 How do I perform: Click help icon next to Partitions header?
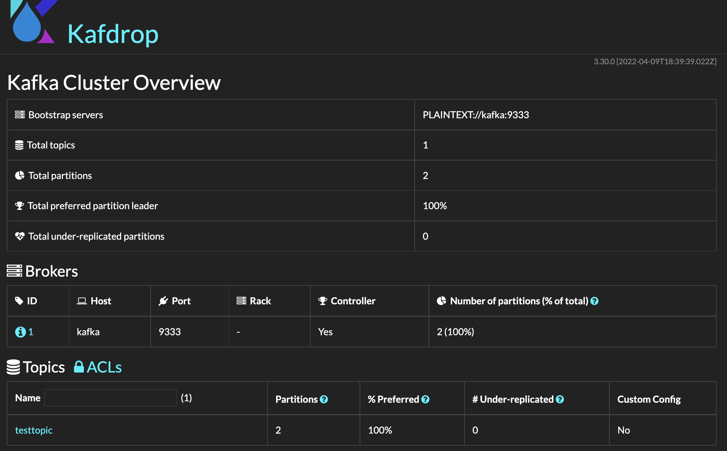(x=324, y=400)
